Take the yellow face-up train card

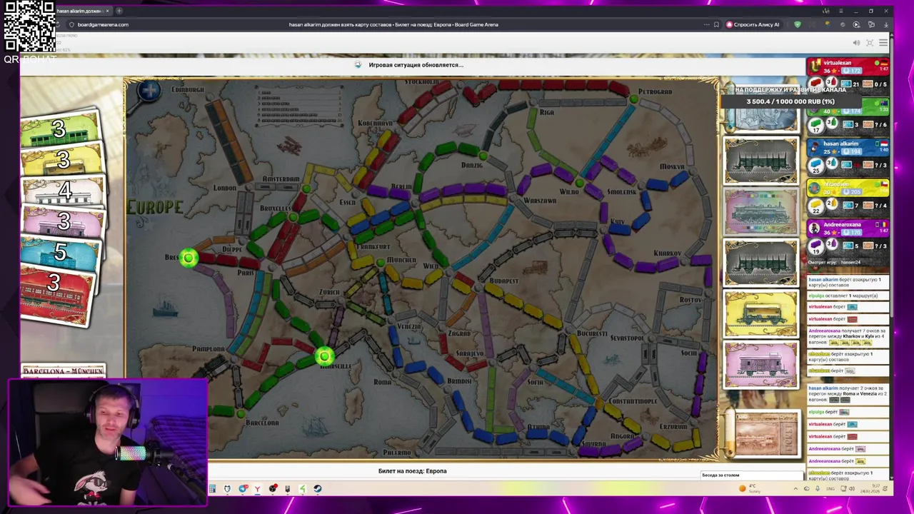(x=761, y=313)
